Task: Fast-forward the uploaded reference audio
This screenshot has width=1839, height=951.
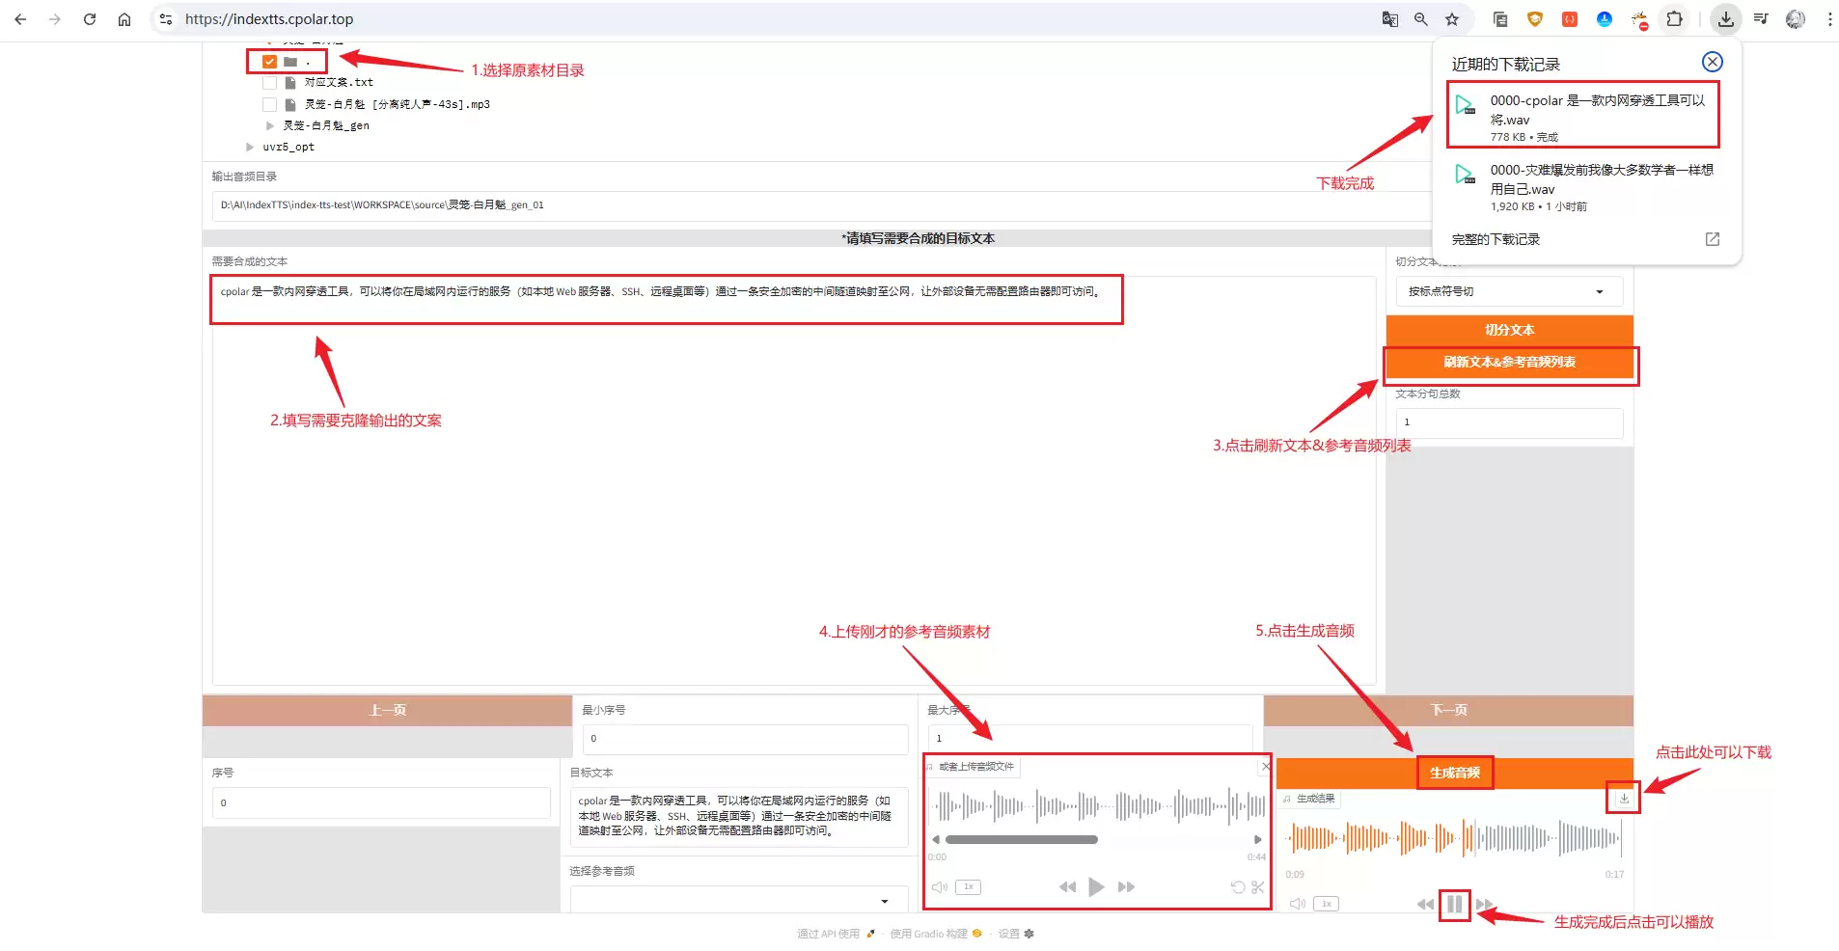Action: click(x=1126, y=887)
